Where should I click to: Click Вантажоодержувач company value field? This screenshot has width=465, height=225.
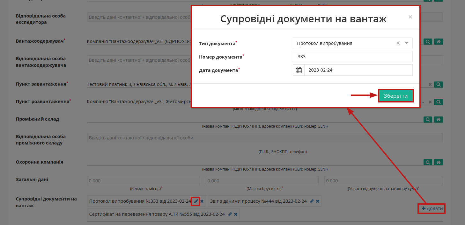[139, 41]
